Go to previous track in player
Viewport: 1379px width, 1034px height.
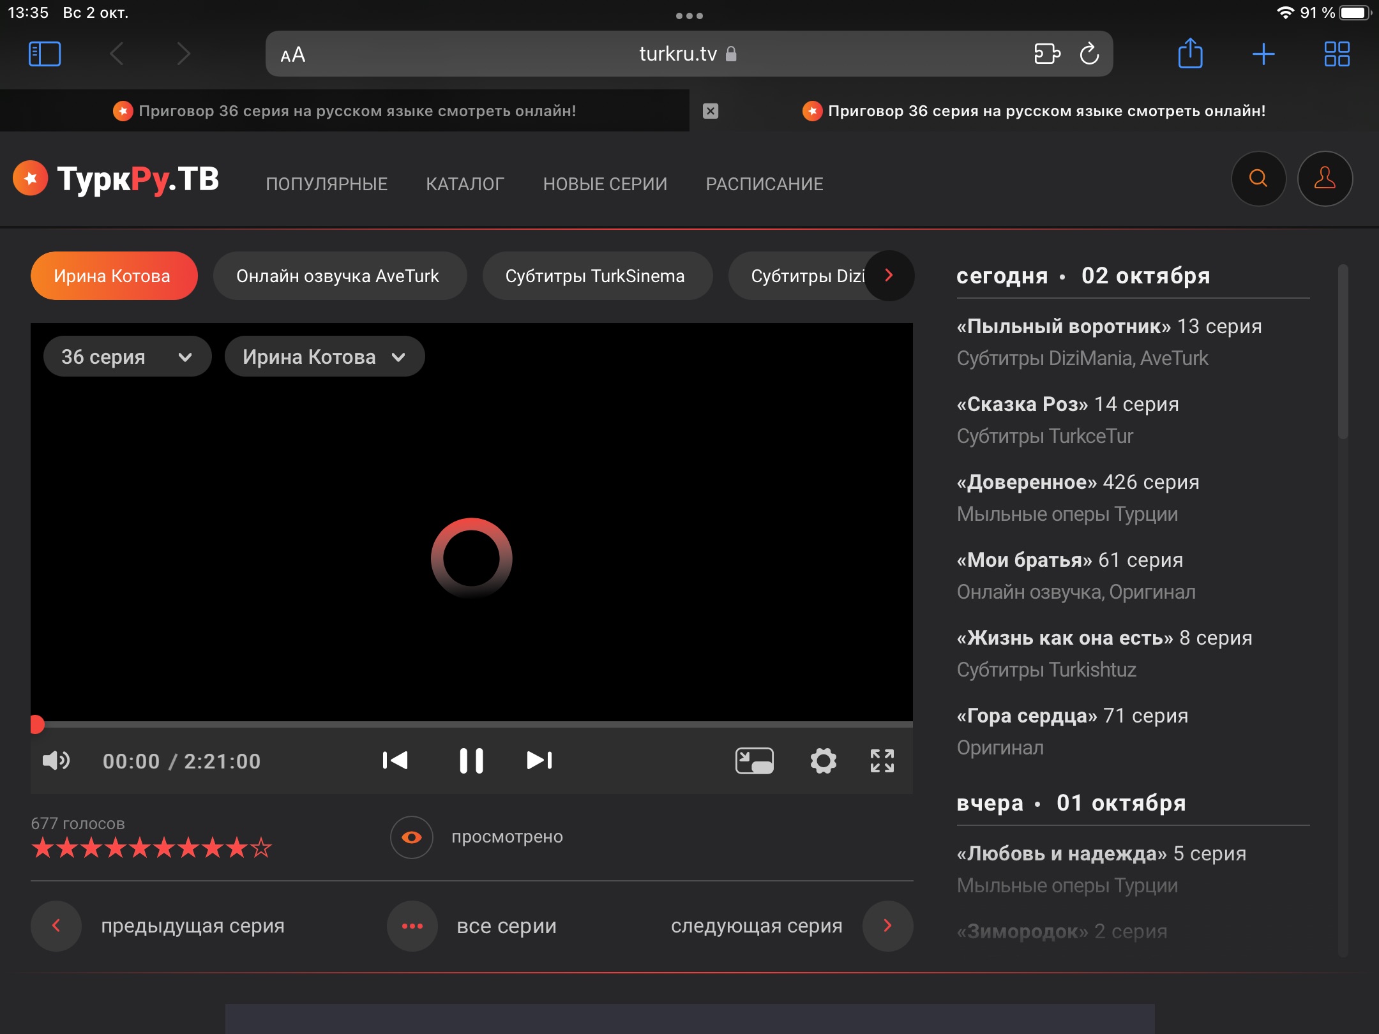pos(395,760)
